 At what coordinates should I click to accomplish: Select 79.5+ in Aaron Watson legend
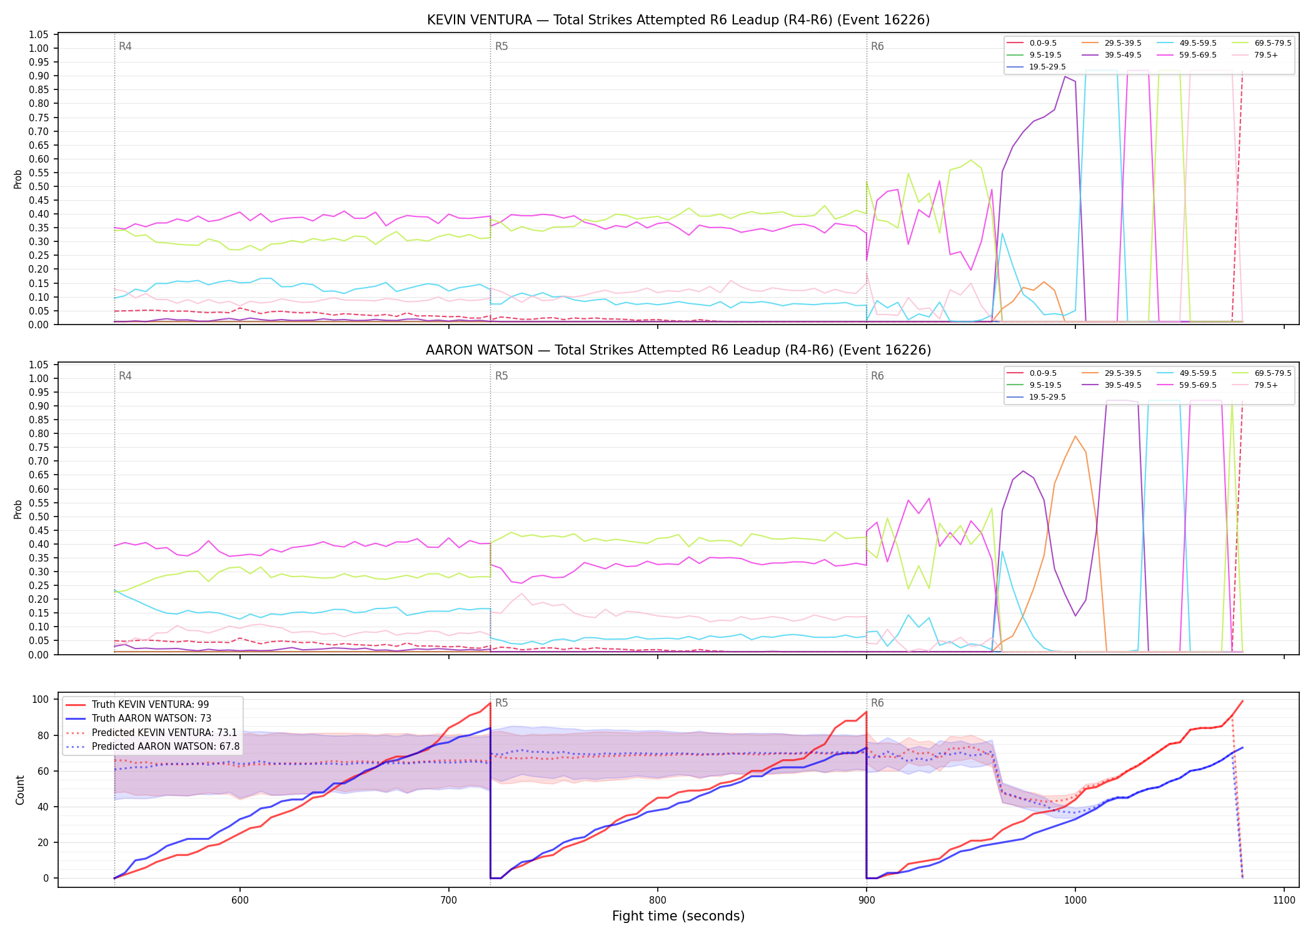(1255, 385)
